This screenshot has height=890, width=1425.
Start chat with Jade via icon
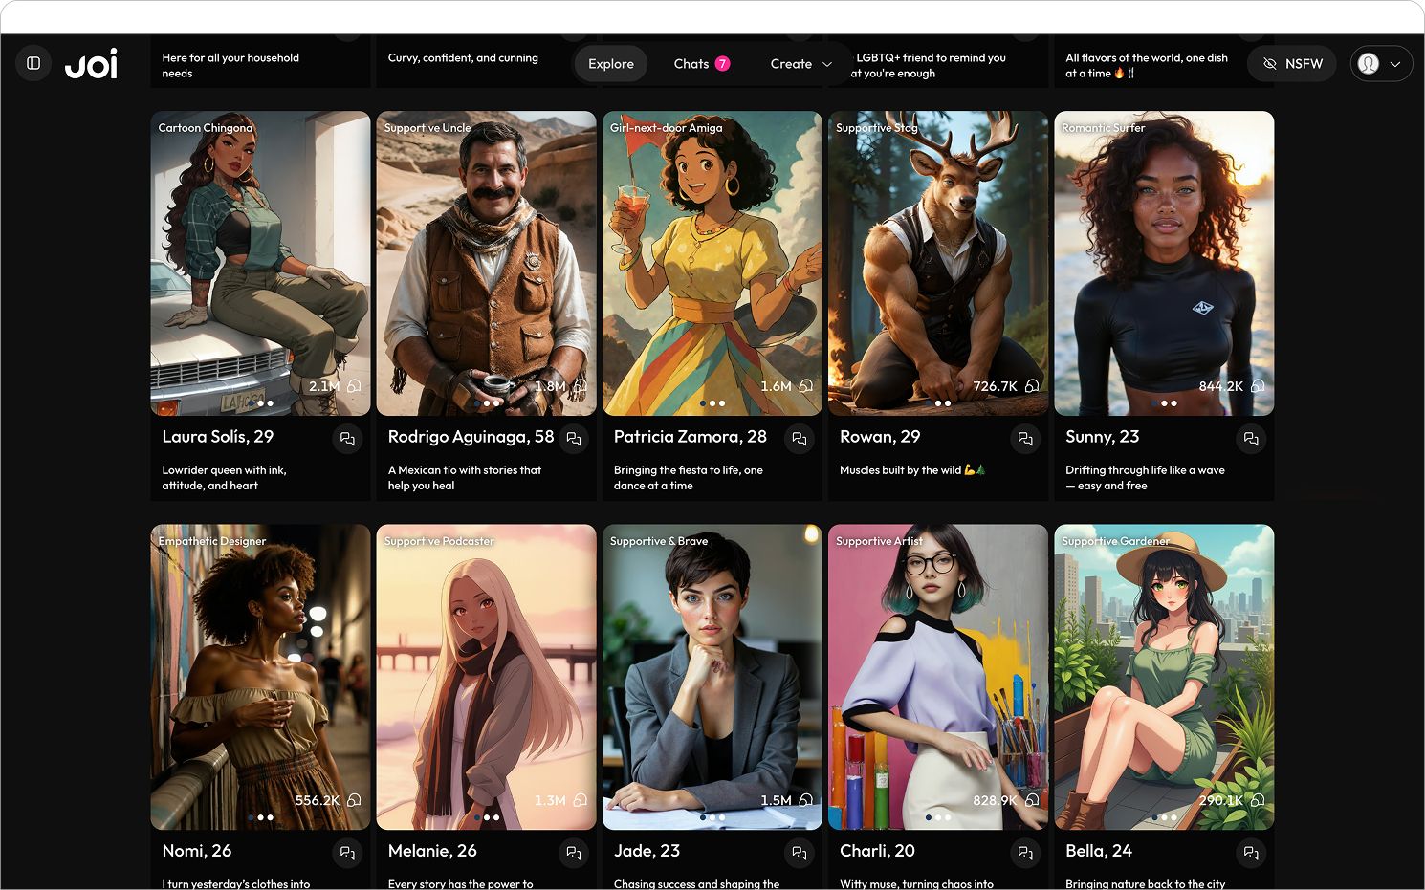coord(800,853)
